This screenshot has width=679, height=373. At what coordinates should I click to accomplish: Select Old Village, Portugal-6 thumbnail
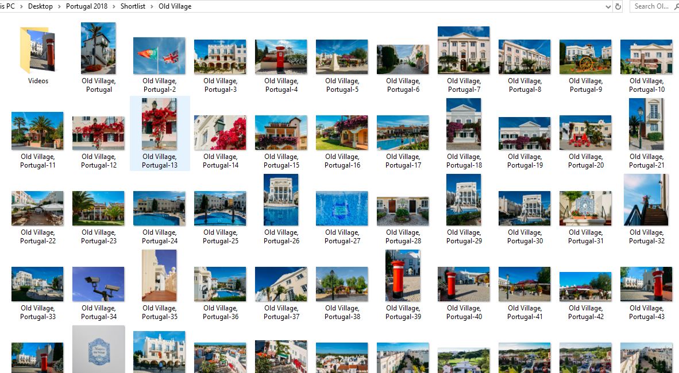tap(403, 59)
